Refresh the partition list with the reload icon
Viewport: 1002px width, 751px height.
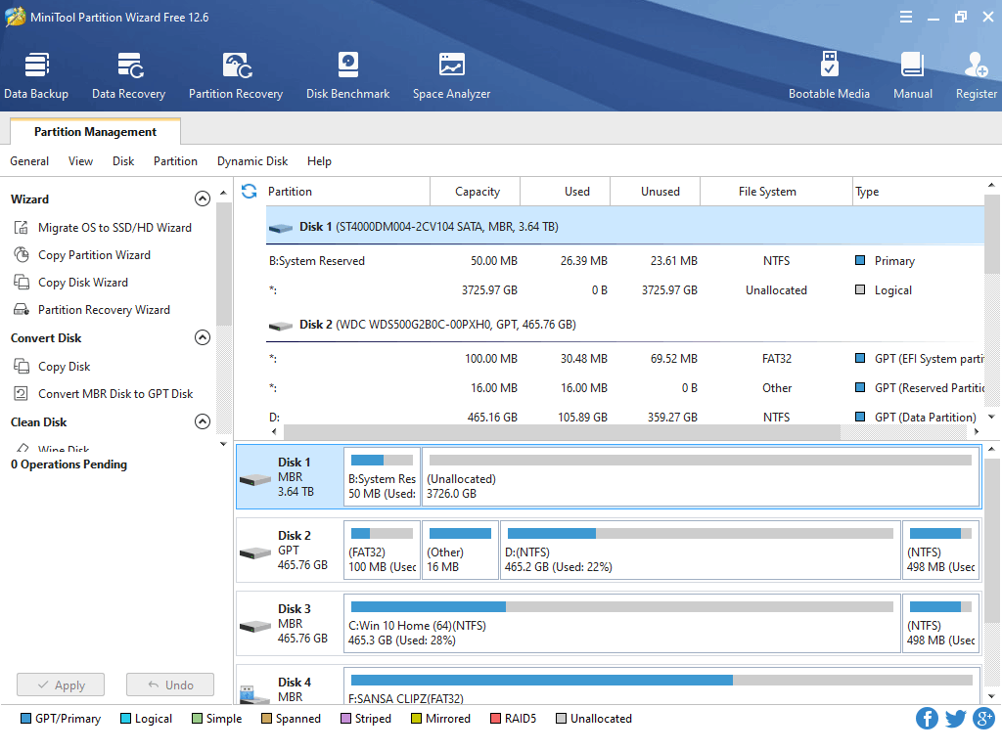pyautogui.click(x=250, y=192)
